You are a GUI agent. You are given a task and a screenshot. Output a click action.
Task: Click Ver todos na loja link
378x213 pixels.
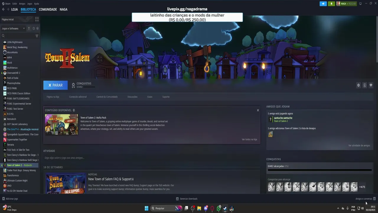click(249, 139)
